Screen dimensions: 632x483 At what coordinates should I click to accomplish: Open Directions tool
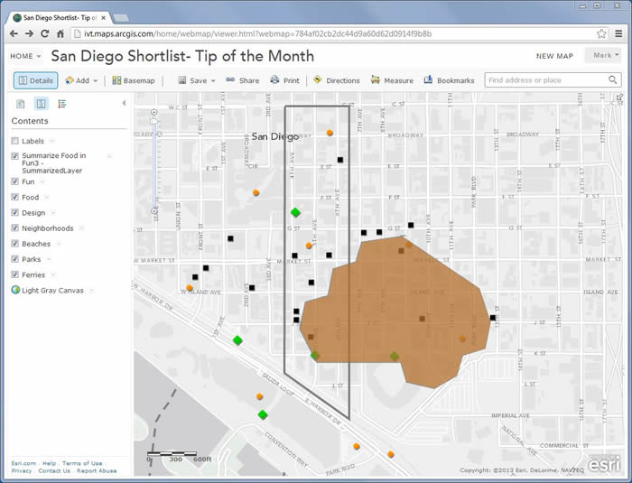point(337,80)
